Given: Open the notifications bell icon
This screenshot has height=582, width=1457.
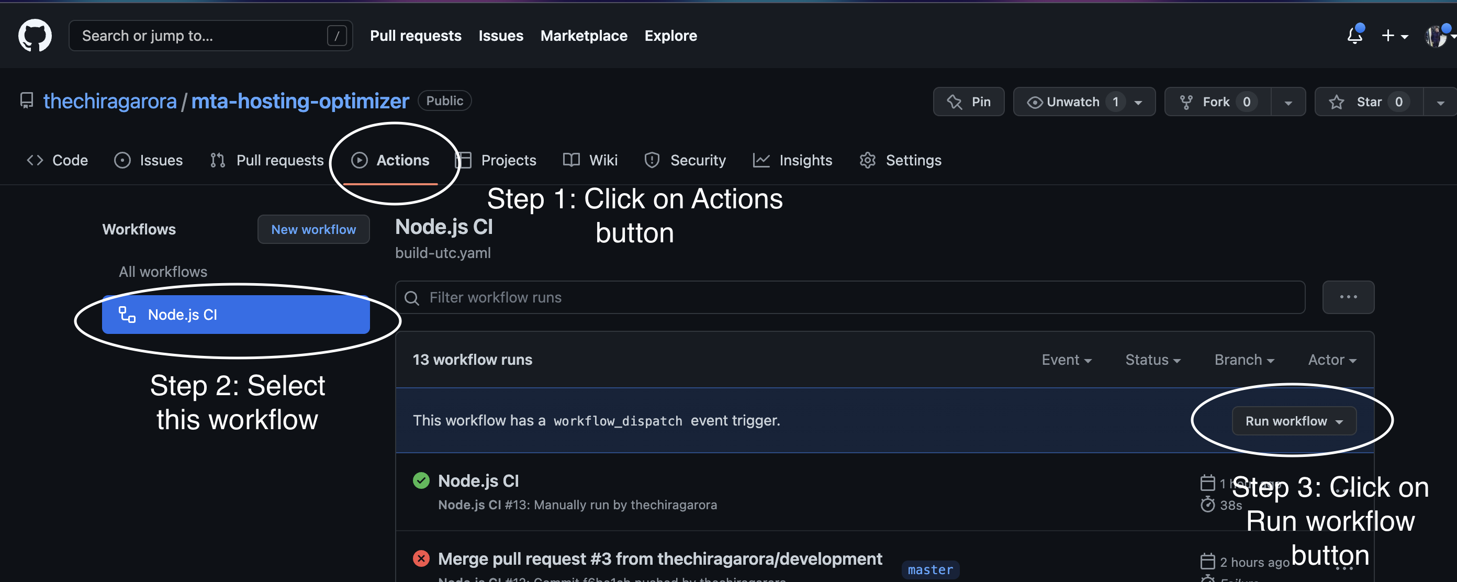Looking at the screenshot, I should coord(1354,35).
